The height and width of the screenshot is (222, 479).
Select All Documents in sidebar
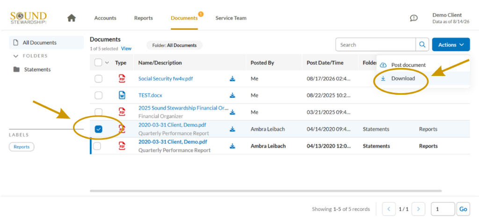pos(46,42)
